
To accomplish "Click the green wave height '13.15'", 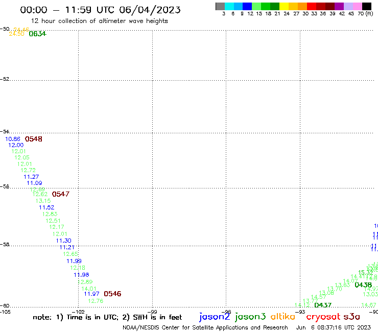I will click(43, 201).
